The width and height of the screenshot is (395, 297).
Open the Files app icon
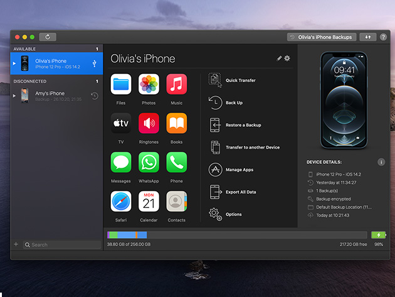121,84
